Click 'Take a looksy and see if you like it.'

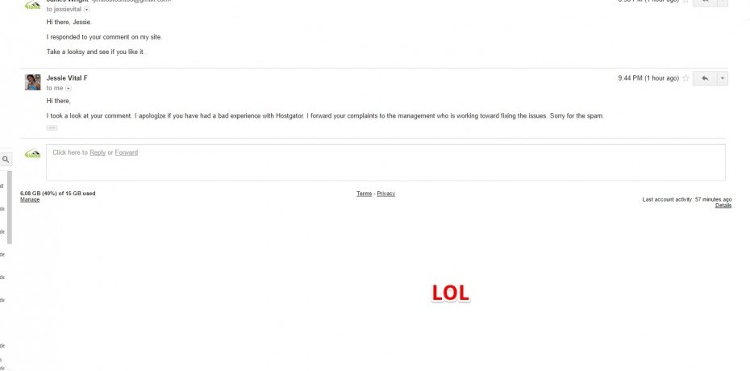pos(96,52)
